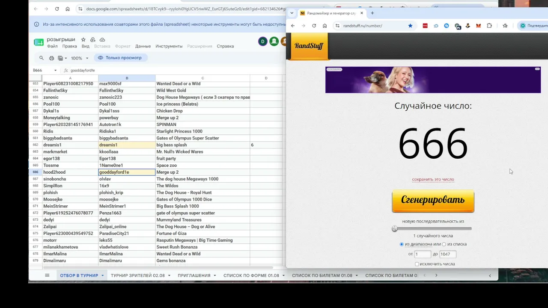Switch to ПРИГЛАШЕНИЯ sheet tab
548x308 pixels.
(x=194, y=275)
